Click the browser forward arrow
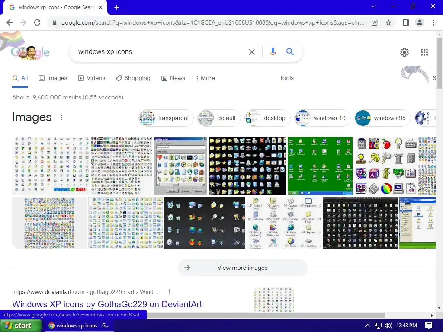 23,22
